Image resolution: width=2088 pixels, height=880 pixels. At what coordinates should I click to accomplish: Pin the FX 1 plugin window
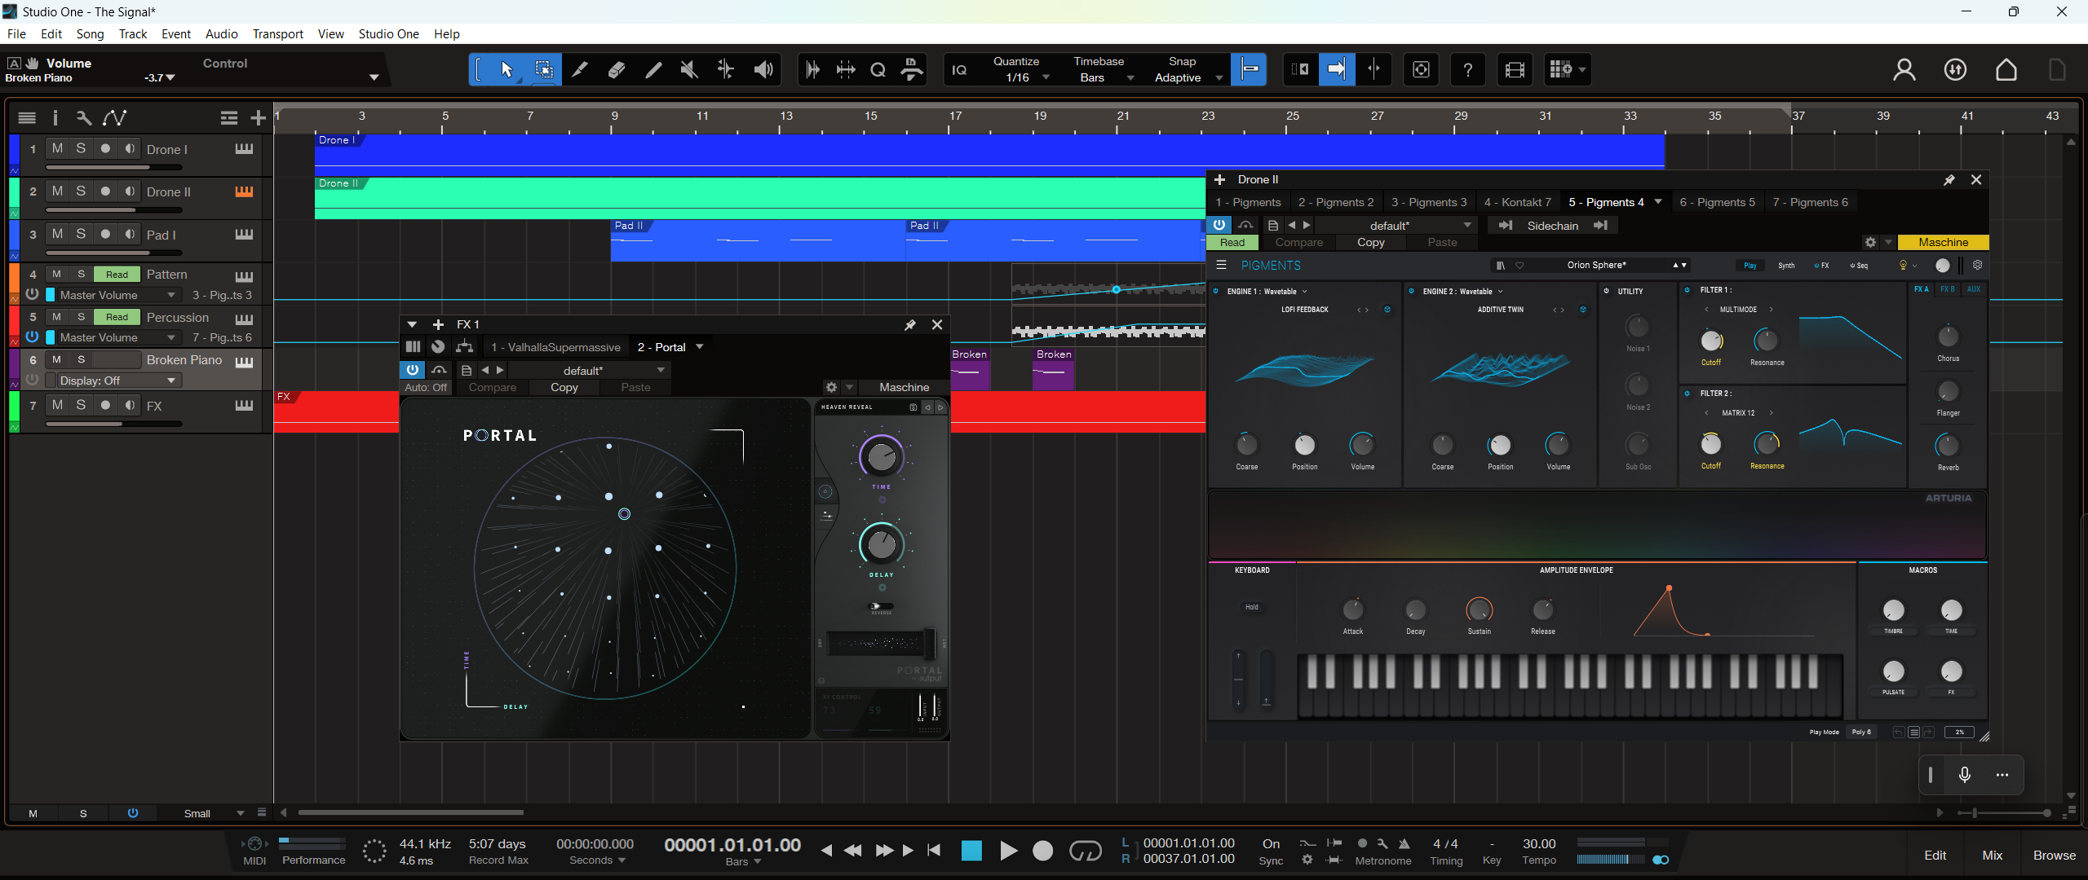(x=910, y=325)
